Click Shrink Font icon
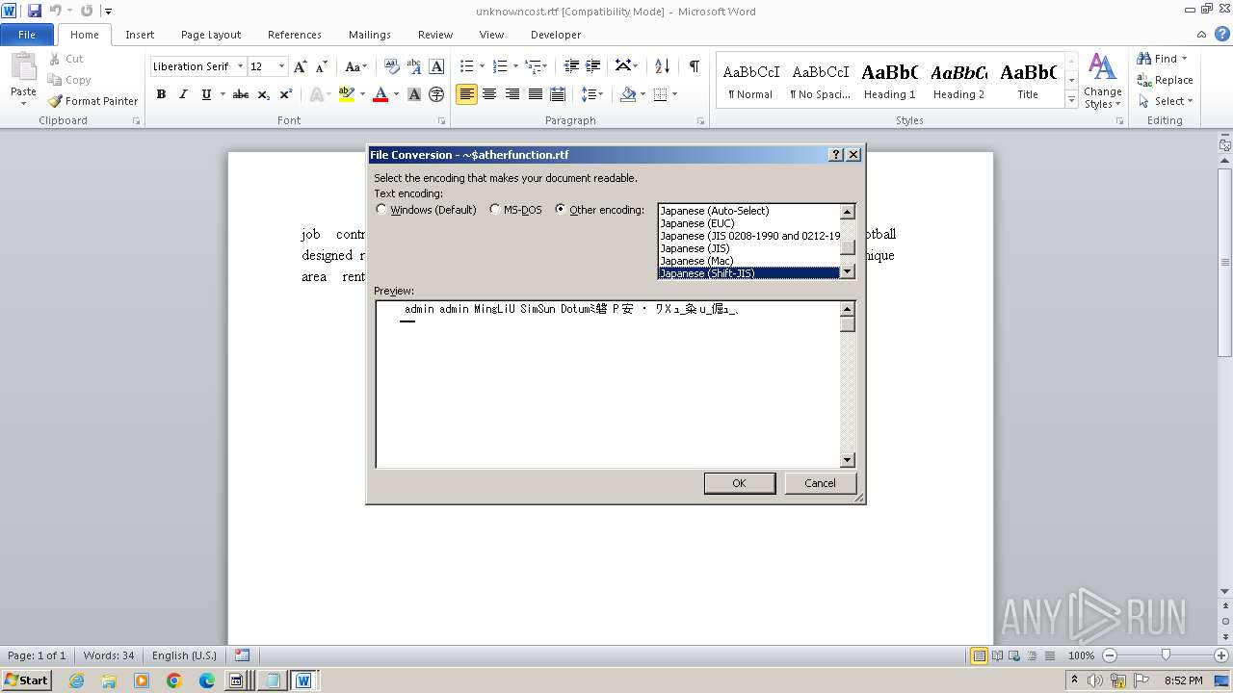 click(323, 66)
